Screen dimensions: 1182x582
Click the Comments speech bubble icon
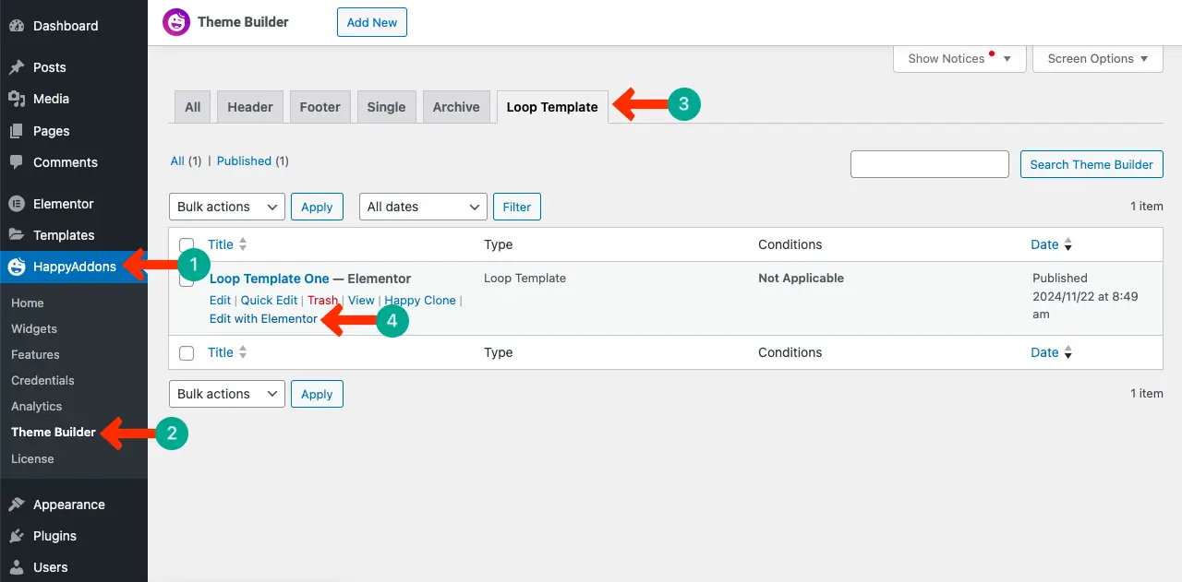point(17,162)
